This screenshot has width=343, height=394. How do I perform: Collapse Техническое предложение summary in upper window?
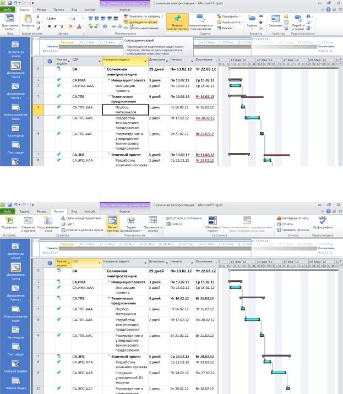109,96
